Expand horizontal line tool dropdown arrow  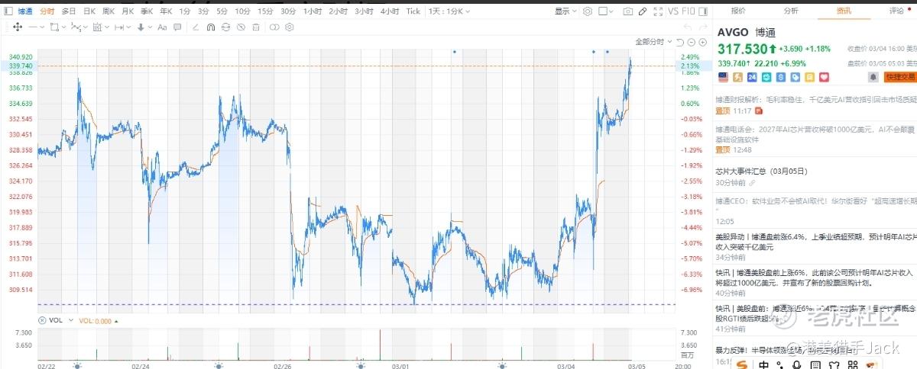(42, 27)
